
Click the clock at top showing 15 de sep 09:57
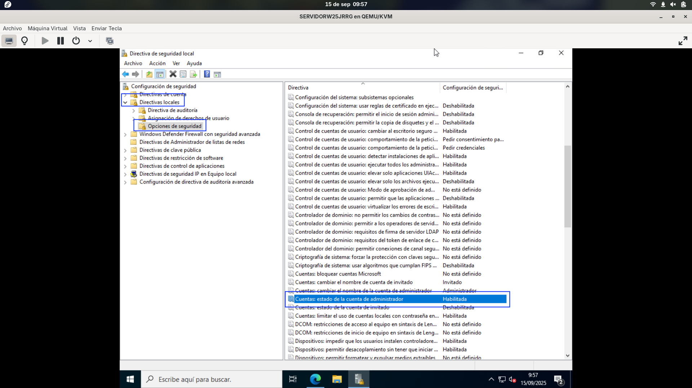coord(346,4)
